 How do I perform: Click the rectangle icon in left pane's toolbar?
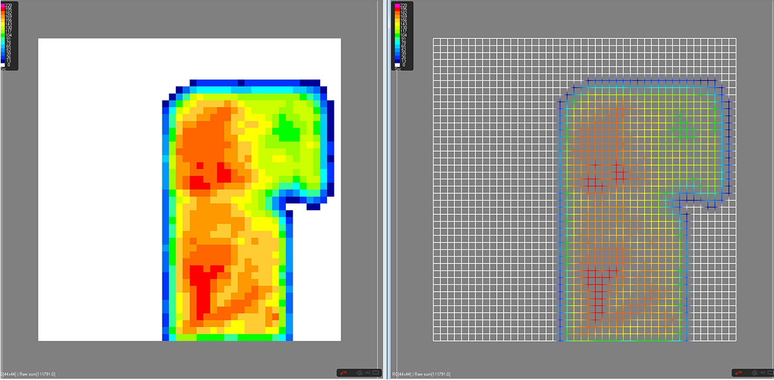point(375,373)
